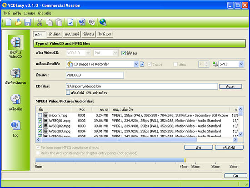
Task: Click the horizontal scrollbar of file list
Action: 137,140
